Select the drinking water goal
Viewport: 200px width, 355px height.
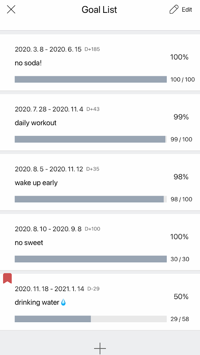click(x=100, y=302)
